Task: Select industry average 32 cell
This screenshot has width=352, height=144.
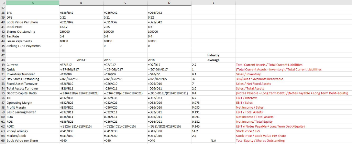Action: (213, 79)
